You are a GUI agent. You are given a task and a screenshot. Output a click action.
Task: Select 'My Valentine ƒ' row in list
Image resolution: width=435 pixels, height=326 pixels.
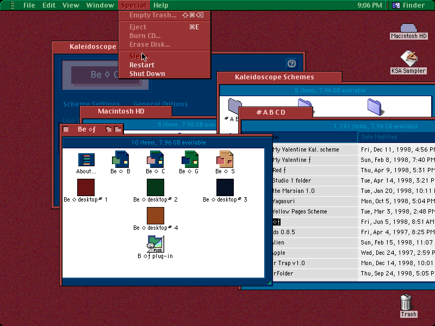coord(291,160)
